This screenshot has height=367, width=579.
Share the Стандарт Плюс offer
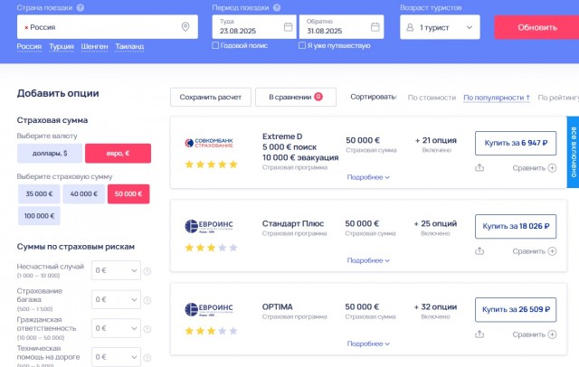click(479, 251)
